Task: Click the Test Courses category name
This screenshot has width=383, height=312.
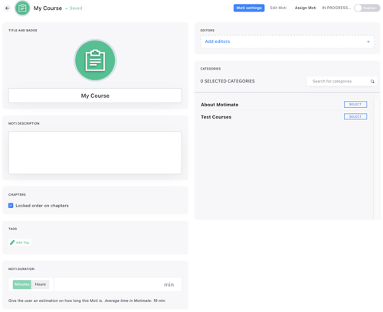Action: tap(216, 117)
